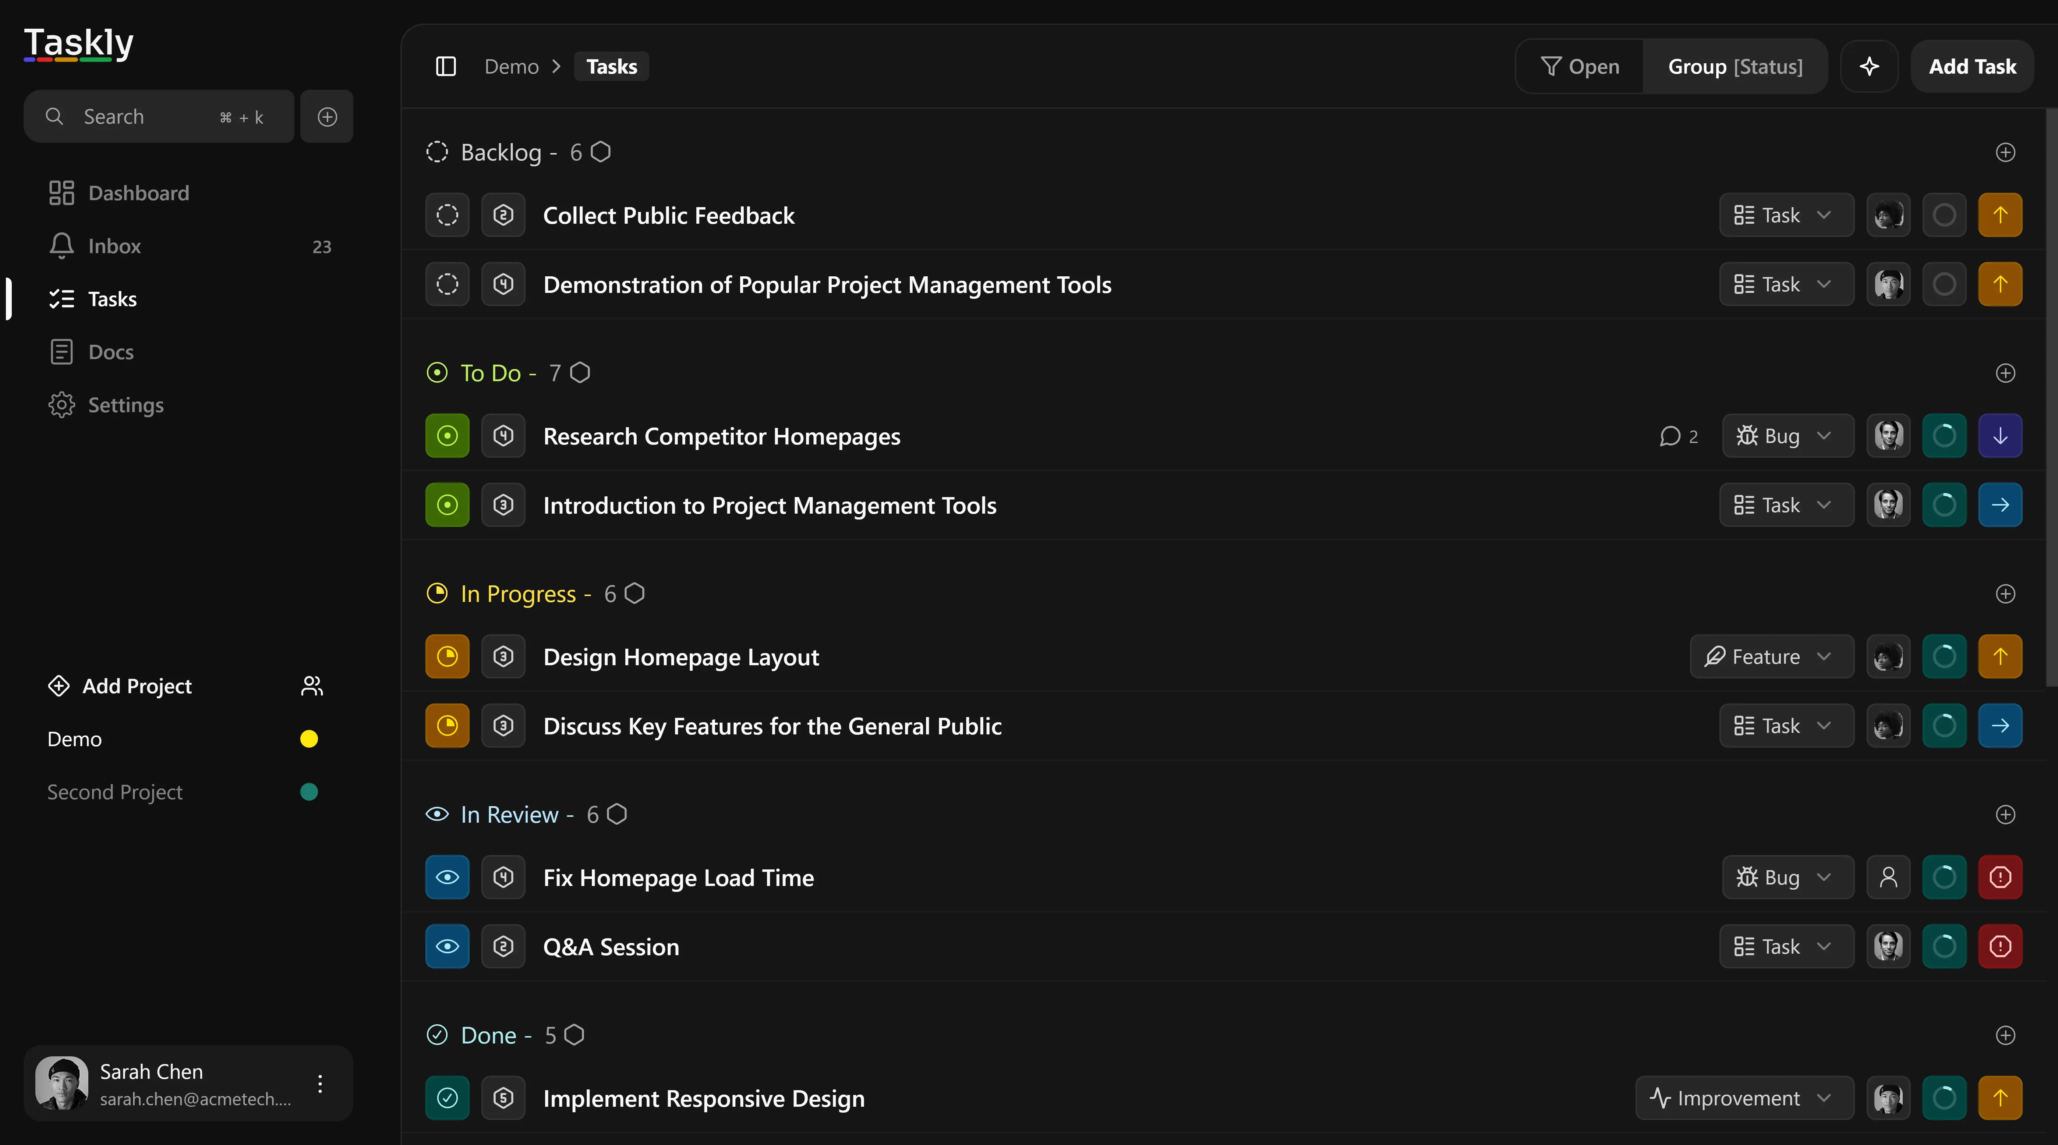
Task: Open Settings via the gear icon
Action: click(61, 405)
